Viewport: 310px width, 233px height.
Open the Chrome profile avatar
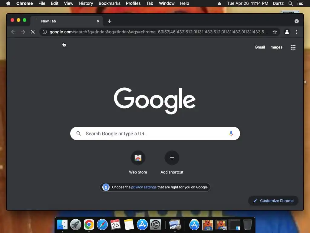287,32
